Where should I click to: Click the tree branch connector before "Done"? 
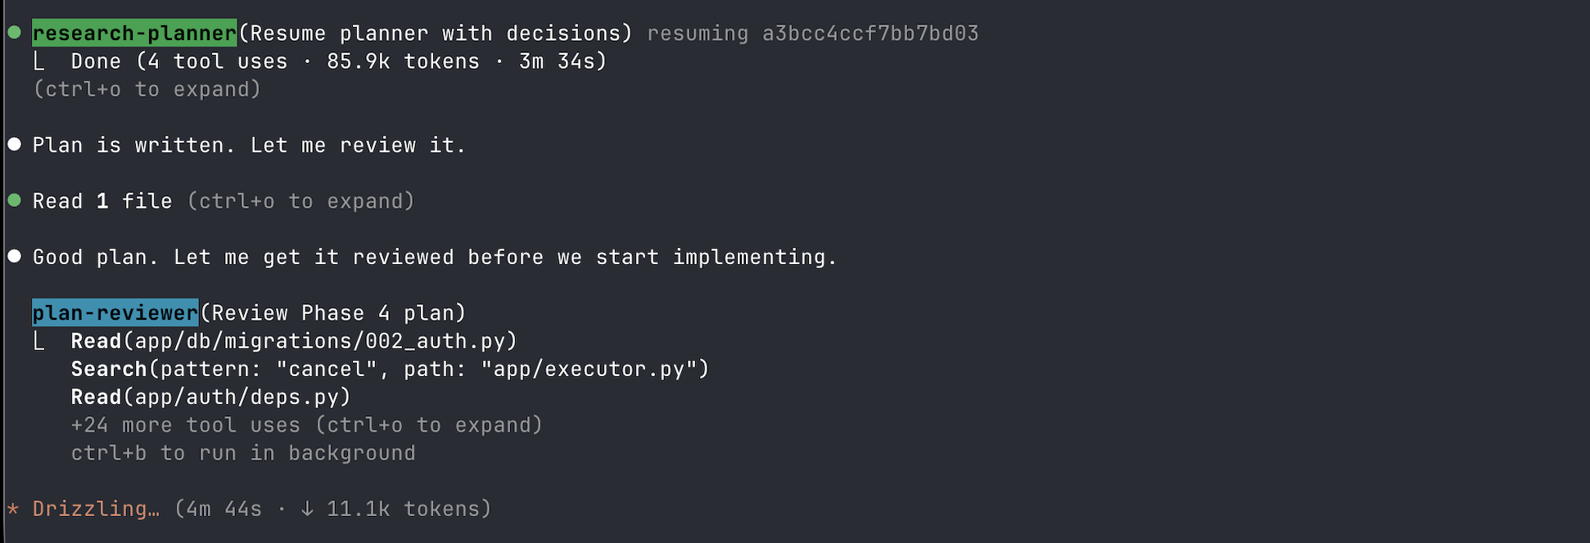[38, 61]
